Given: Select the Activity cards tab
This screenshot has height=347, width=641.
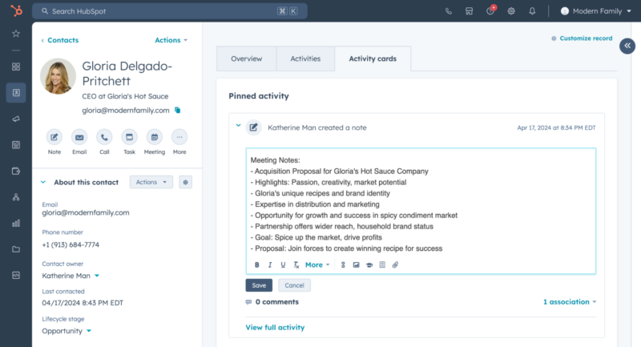Looking at the screenshot, I should pyautogui.click(x=373, y=59).
